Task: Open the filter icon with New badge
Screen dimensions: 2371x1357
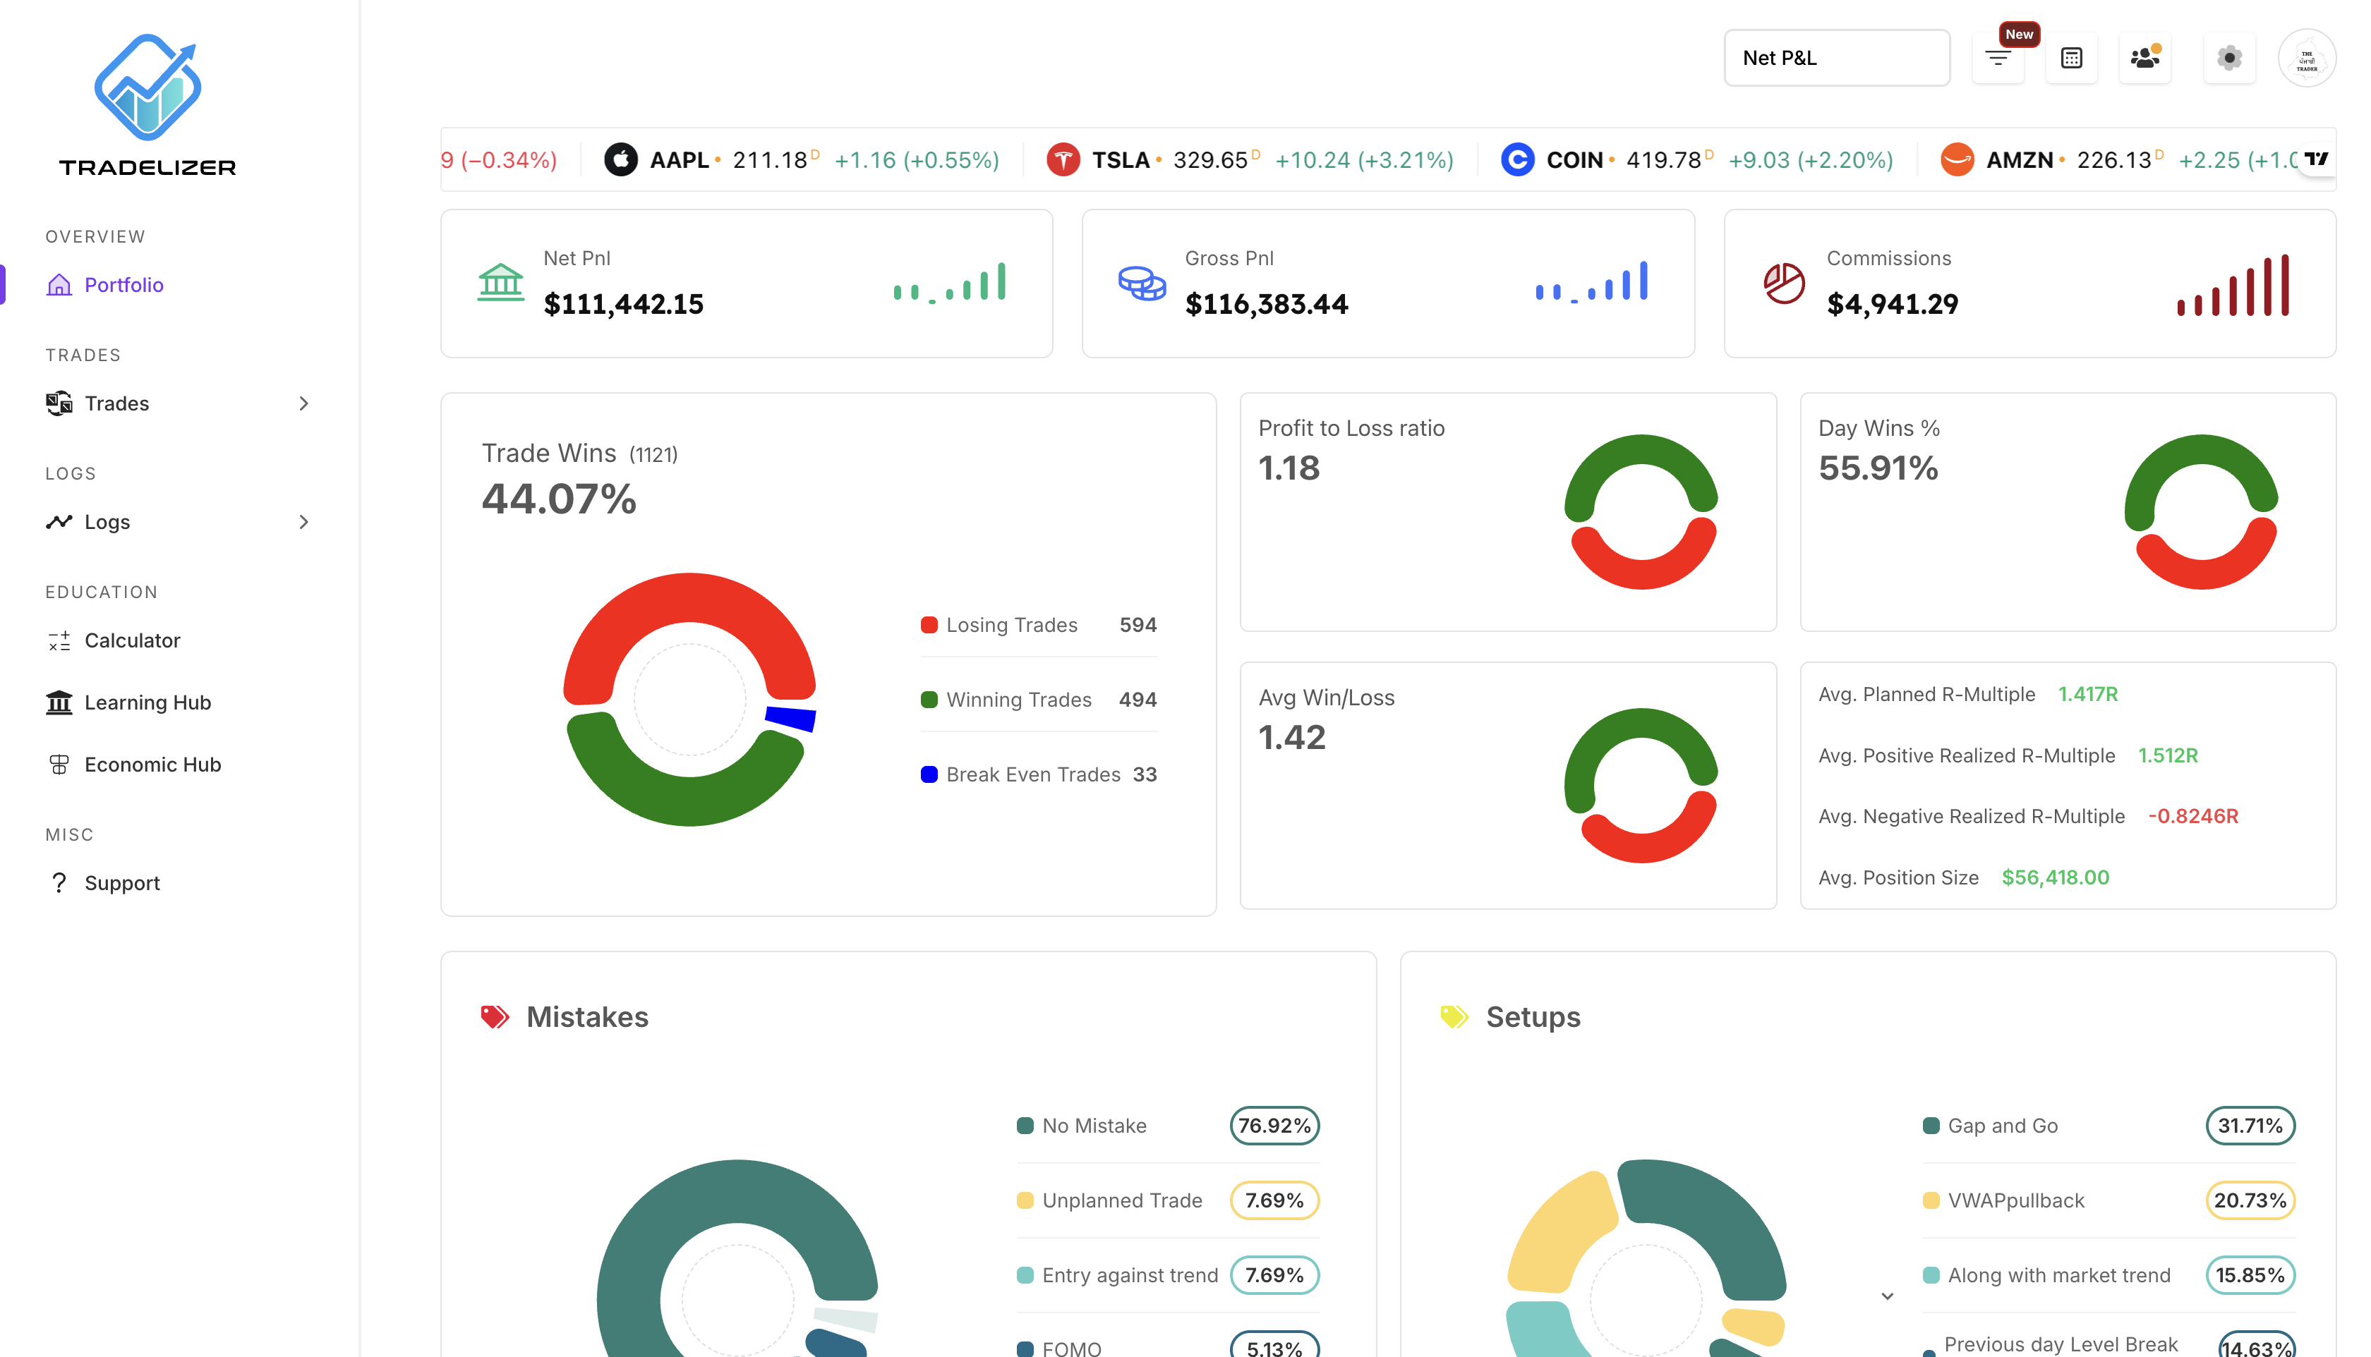Action: pyautogui.click(x=1997, y=58)
